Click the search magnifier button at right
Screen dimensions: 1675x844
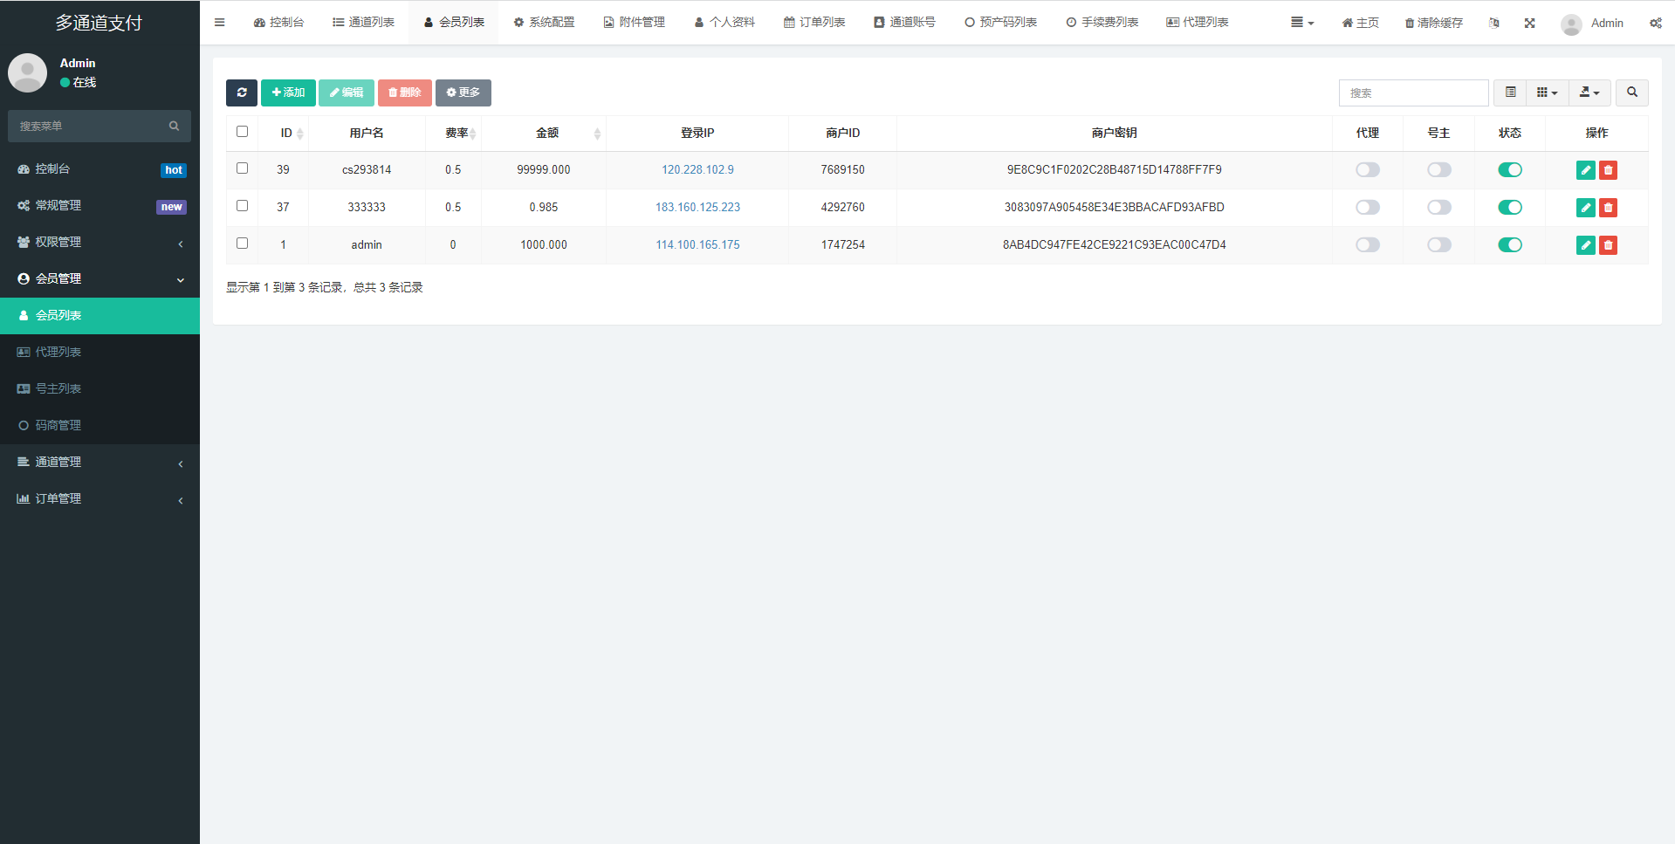(x=1631, y=93)
